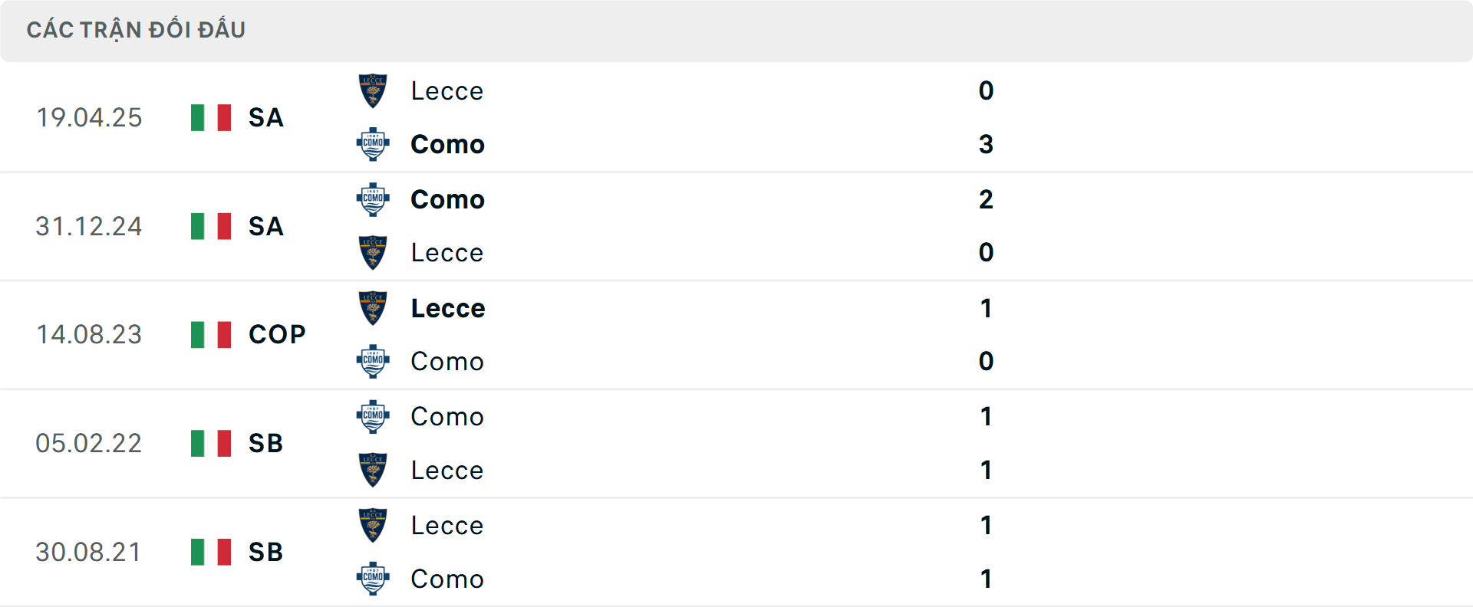Screen dimensions: 1473x607
Task: Click Lecce crest in 31.12.24 match
Action: 373,252
